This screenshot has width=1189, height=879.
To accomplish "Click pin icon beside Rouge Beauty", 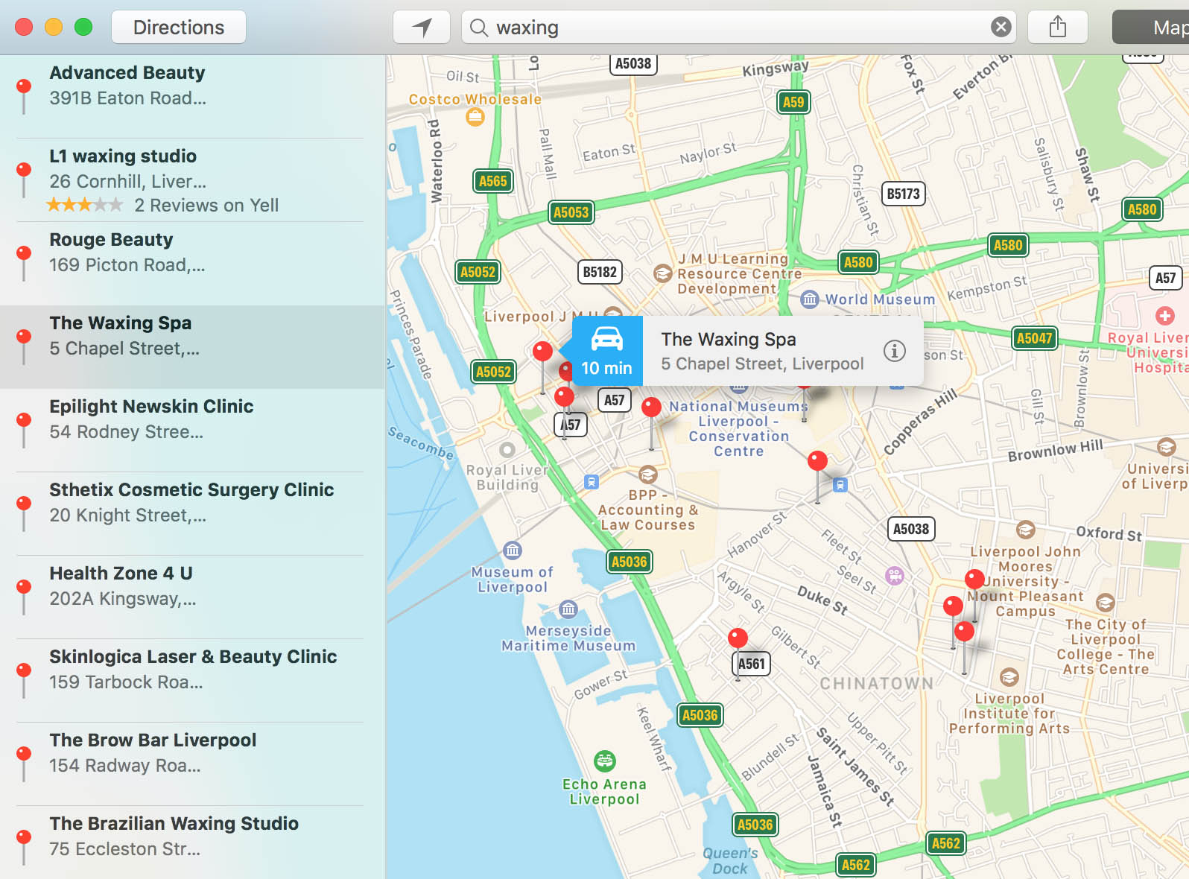I will click(24, 262).
